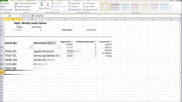Expand the formula bar

point(181,16)
